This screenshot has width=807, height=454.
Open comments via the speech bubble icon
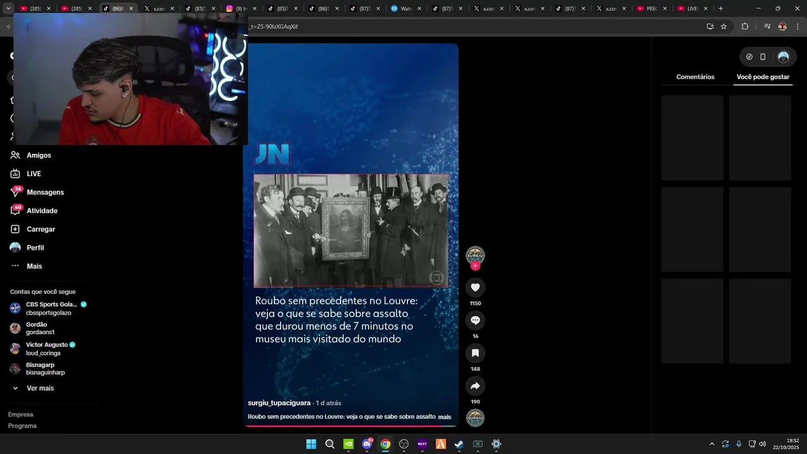475,320
